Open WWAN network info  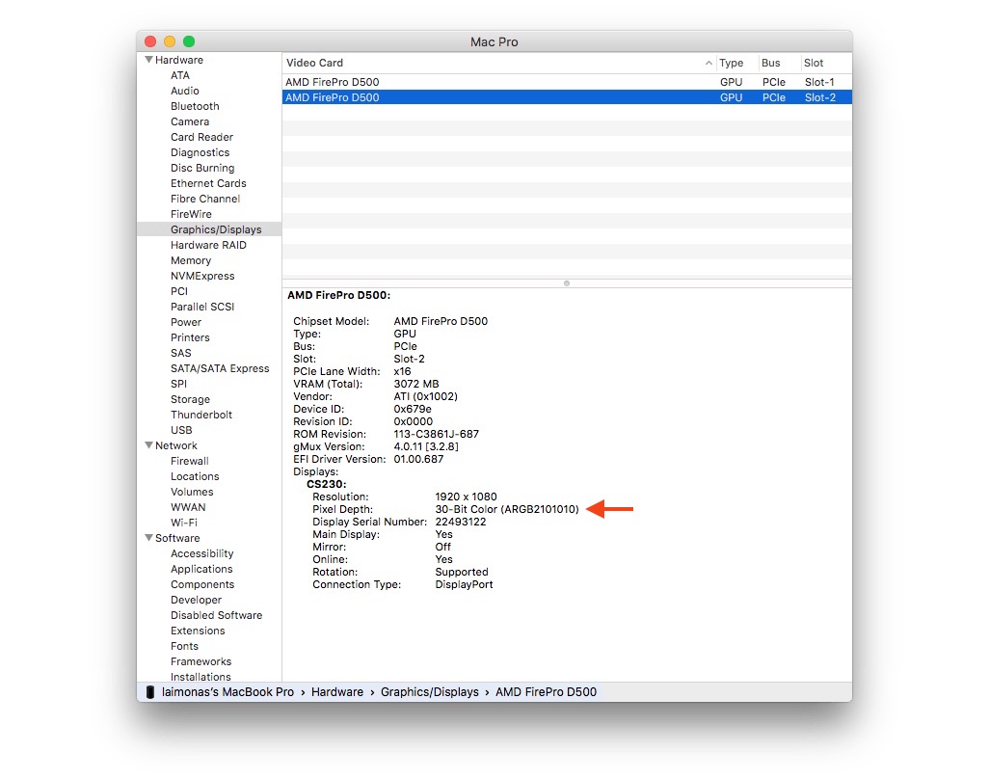pos(188,507)
